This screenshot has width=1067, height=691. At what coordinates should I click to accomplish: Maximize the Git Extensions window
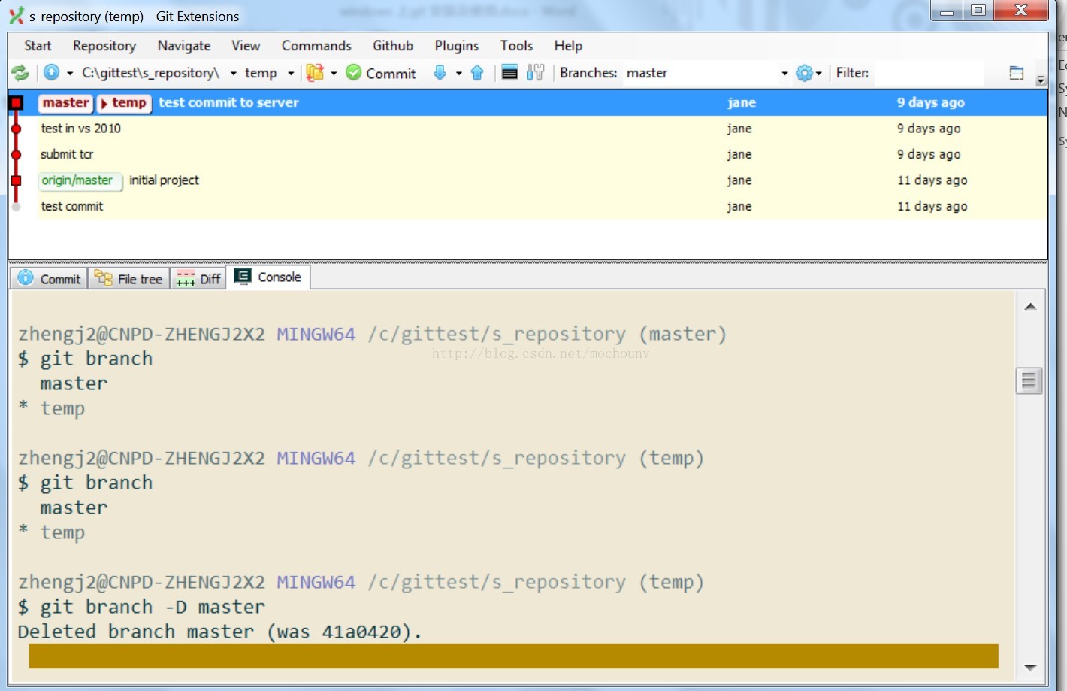tap(978, 10)
